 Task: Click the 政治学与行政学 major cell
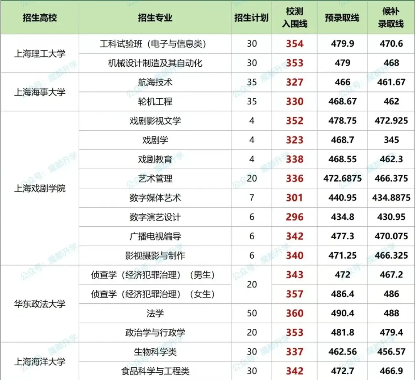(155, 333)
